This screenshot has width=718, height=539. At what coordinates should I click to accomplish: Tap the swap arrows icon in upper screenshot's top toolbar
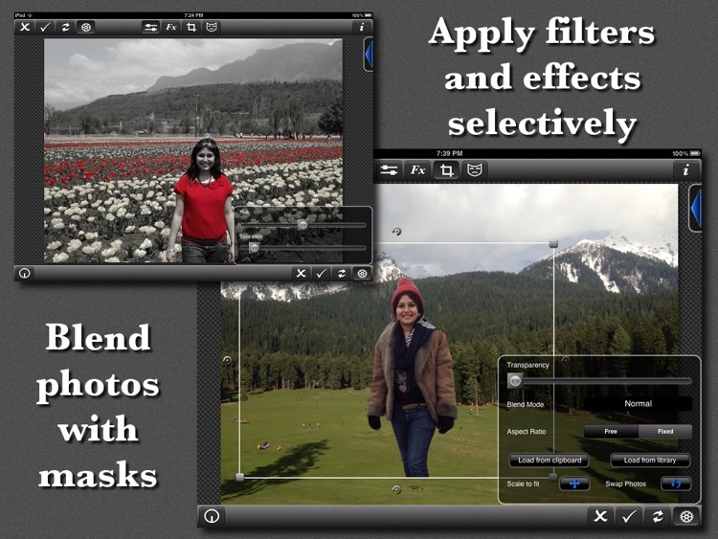point(65,28)
